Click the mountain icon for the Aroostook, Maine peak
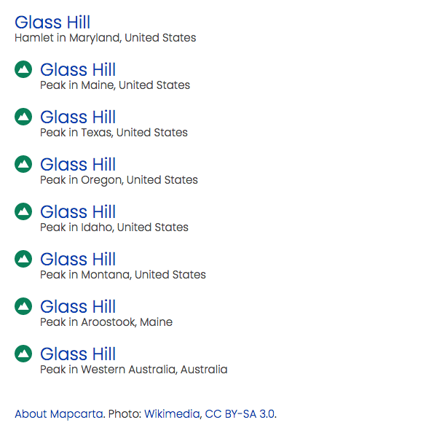This screenshot has height=436, width=426. click(23, 306)
